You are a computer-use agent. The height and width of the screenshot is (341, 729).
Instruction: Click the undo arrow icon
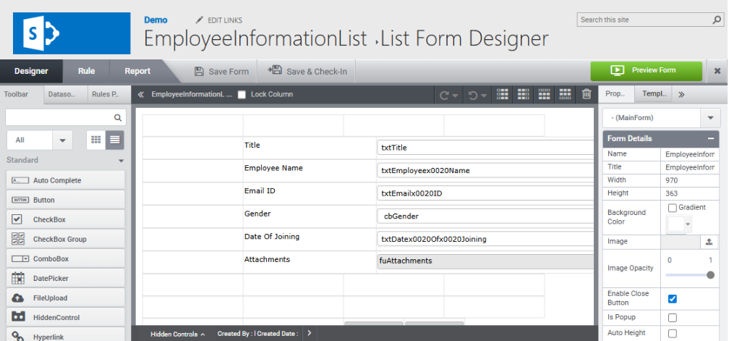[473, 95]
